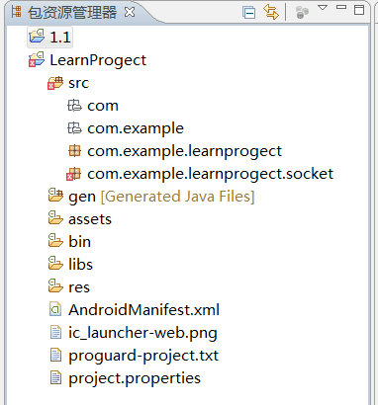Toggle Link with Editor icon

pyautogui.click(x=271, y=12)
